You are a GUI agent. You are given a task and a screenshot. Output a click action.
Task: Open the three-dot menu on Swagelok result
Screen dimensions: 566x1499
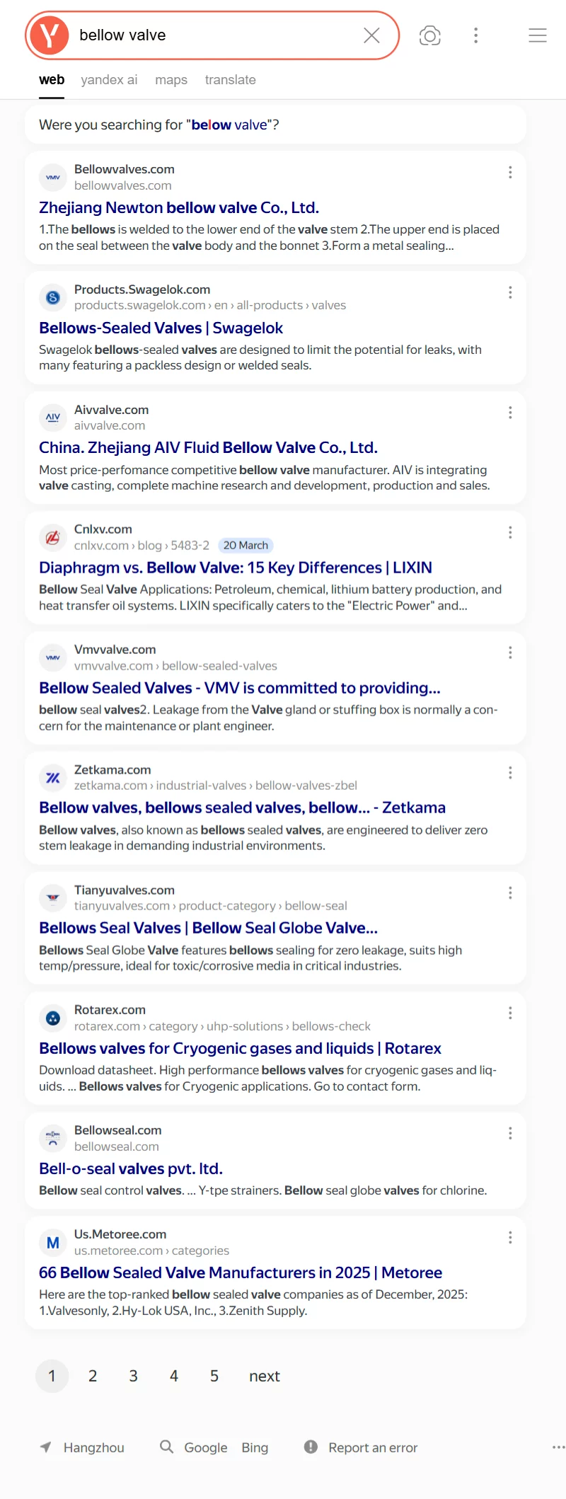(510, 292)
